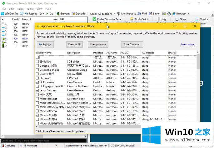Click app list horizontal scroll left arrow

[x=37, y=126]
